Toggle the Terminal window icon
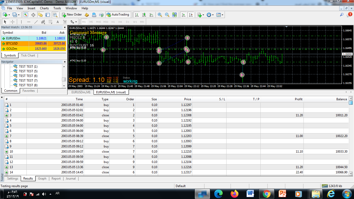This screenshot has height=199, width=354. [x=48, y=15]
